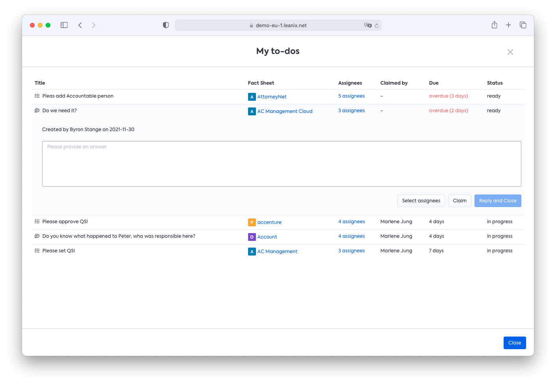Click the Title column header
This screenshot has height=385, width=556.
click(40, 83)
